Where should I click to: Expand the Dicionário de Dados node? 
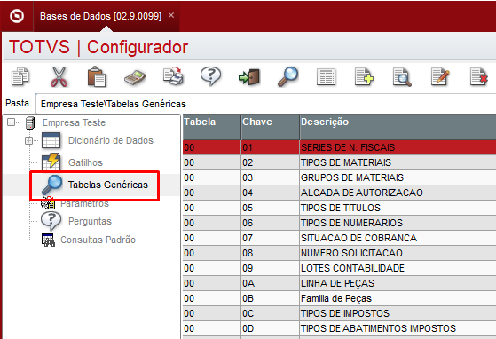(x=28, y=140)
